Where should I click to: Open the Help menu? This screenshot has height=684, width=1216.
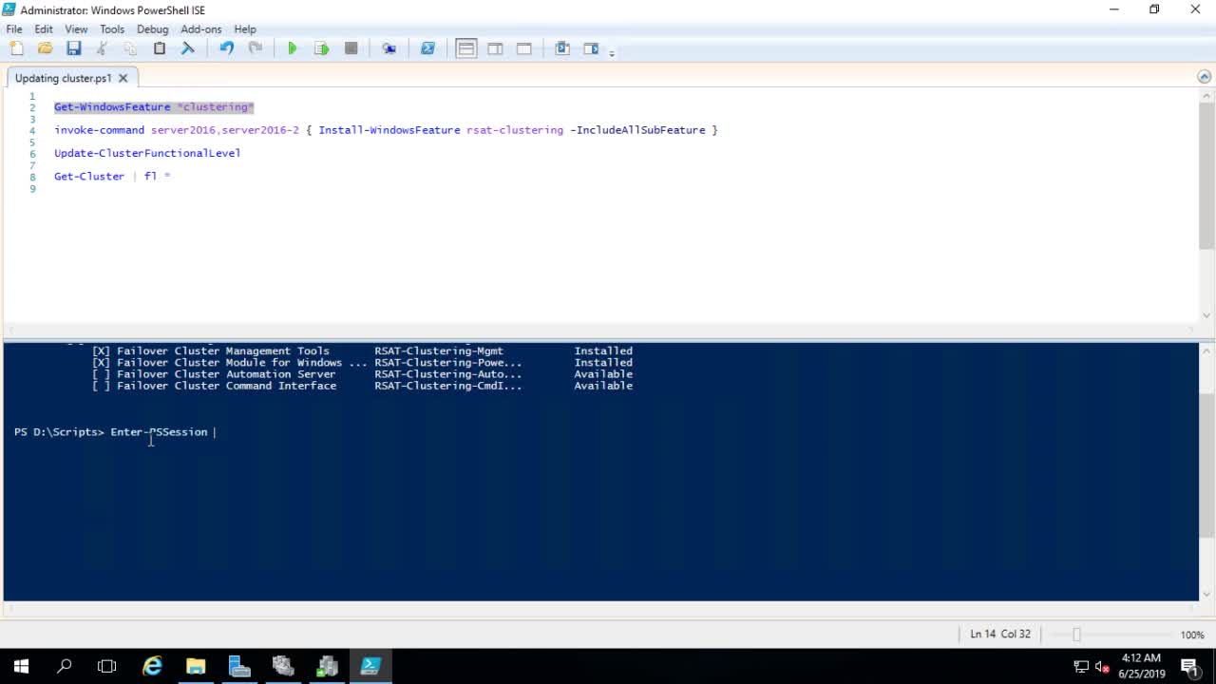pyautogui.click(x=245, y=29)
